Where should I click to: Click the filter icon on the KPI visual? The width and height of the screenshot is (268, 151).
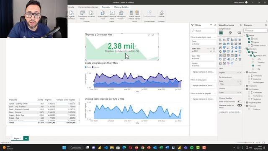pos(149,35)
